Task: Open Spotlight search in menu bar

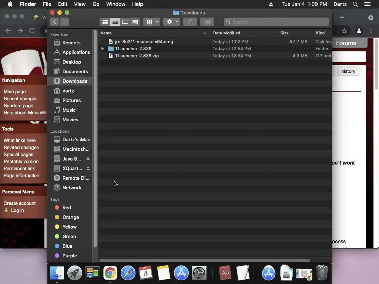Action: tap(355, 4)
